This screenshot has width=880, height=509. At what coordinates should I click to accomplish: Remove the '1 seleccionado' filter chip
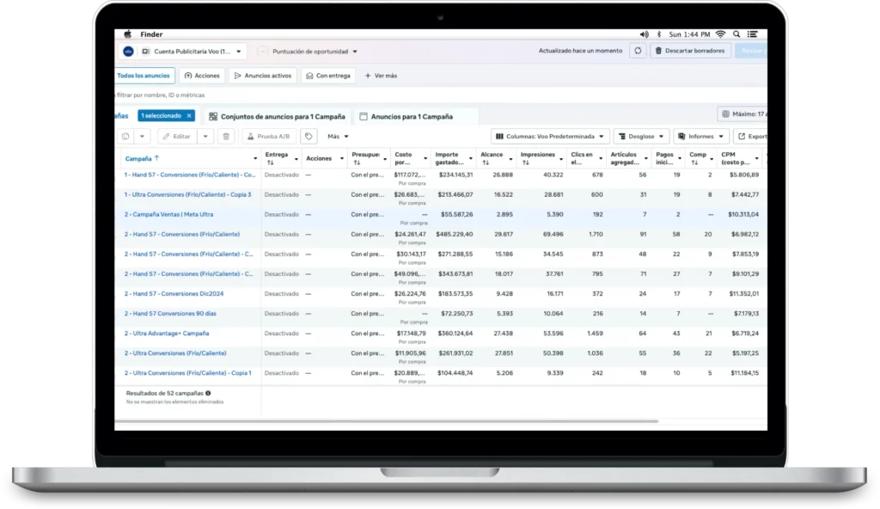[189, 115]
